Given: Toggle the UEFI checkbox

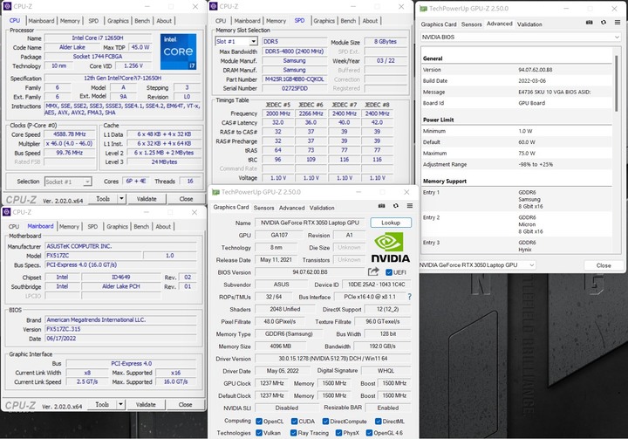Looking at the screenshot, I should pyautogui.click(x=388, y=272).
